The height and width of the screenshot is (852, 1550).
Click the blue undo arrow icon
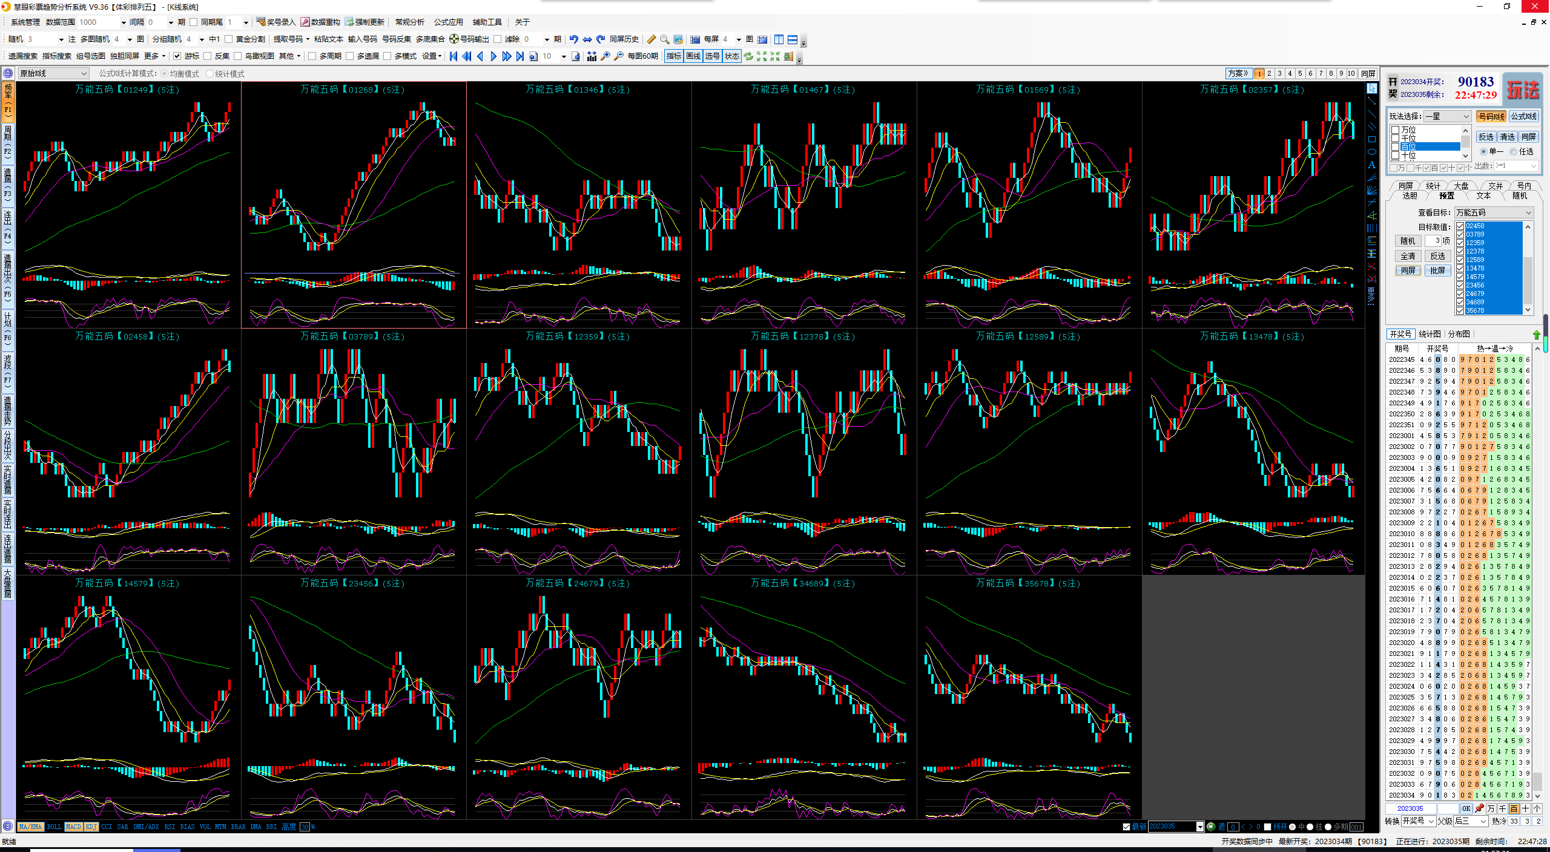click(573, 39)
